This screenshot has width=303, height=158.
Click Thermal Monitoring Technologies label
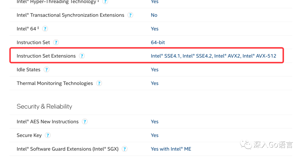click(55, 83)
